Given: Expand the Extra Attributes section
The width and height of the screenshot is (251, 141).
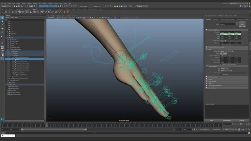Looking at the screenshot, I should pos(207,88).
